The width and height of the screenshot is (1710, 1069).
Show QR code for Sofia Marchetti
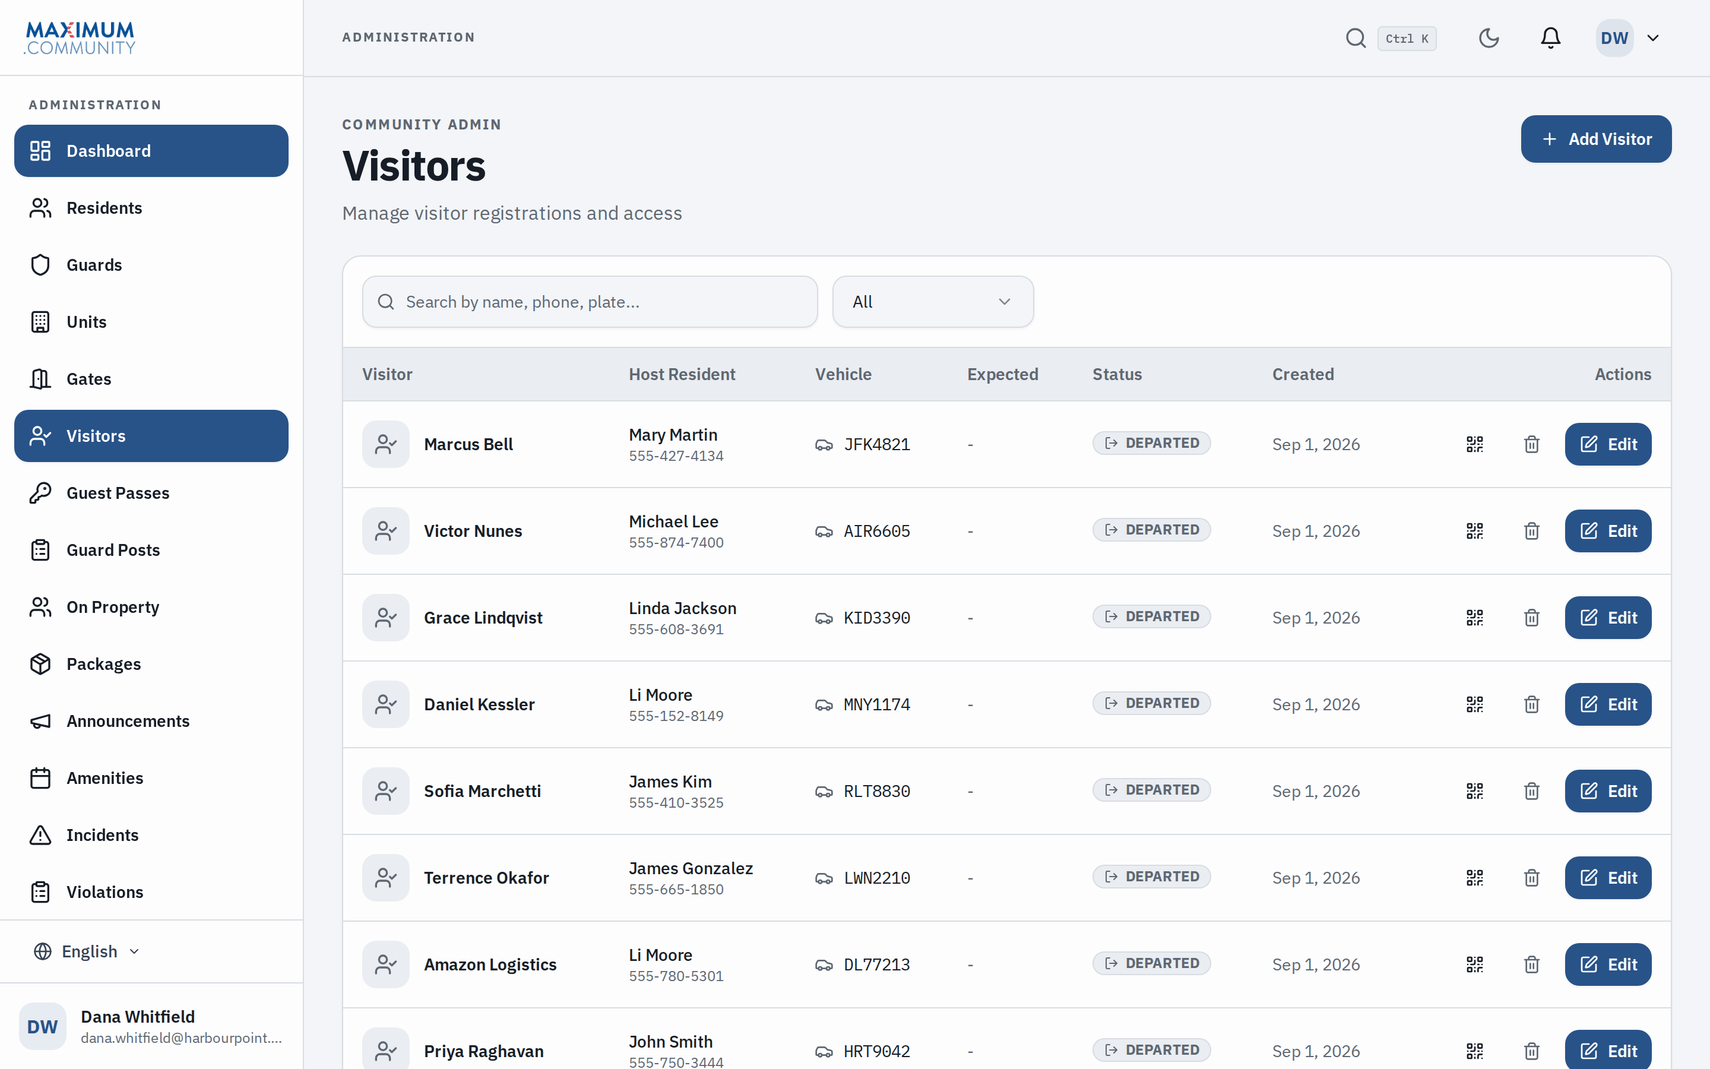click(x=1475, y=791)
